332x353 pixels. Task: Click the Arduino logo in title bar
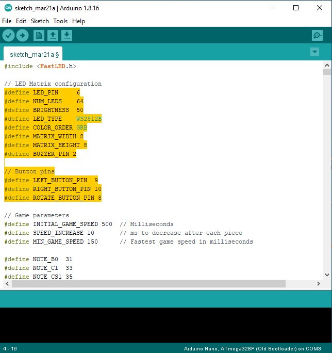tap(7, 8)
